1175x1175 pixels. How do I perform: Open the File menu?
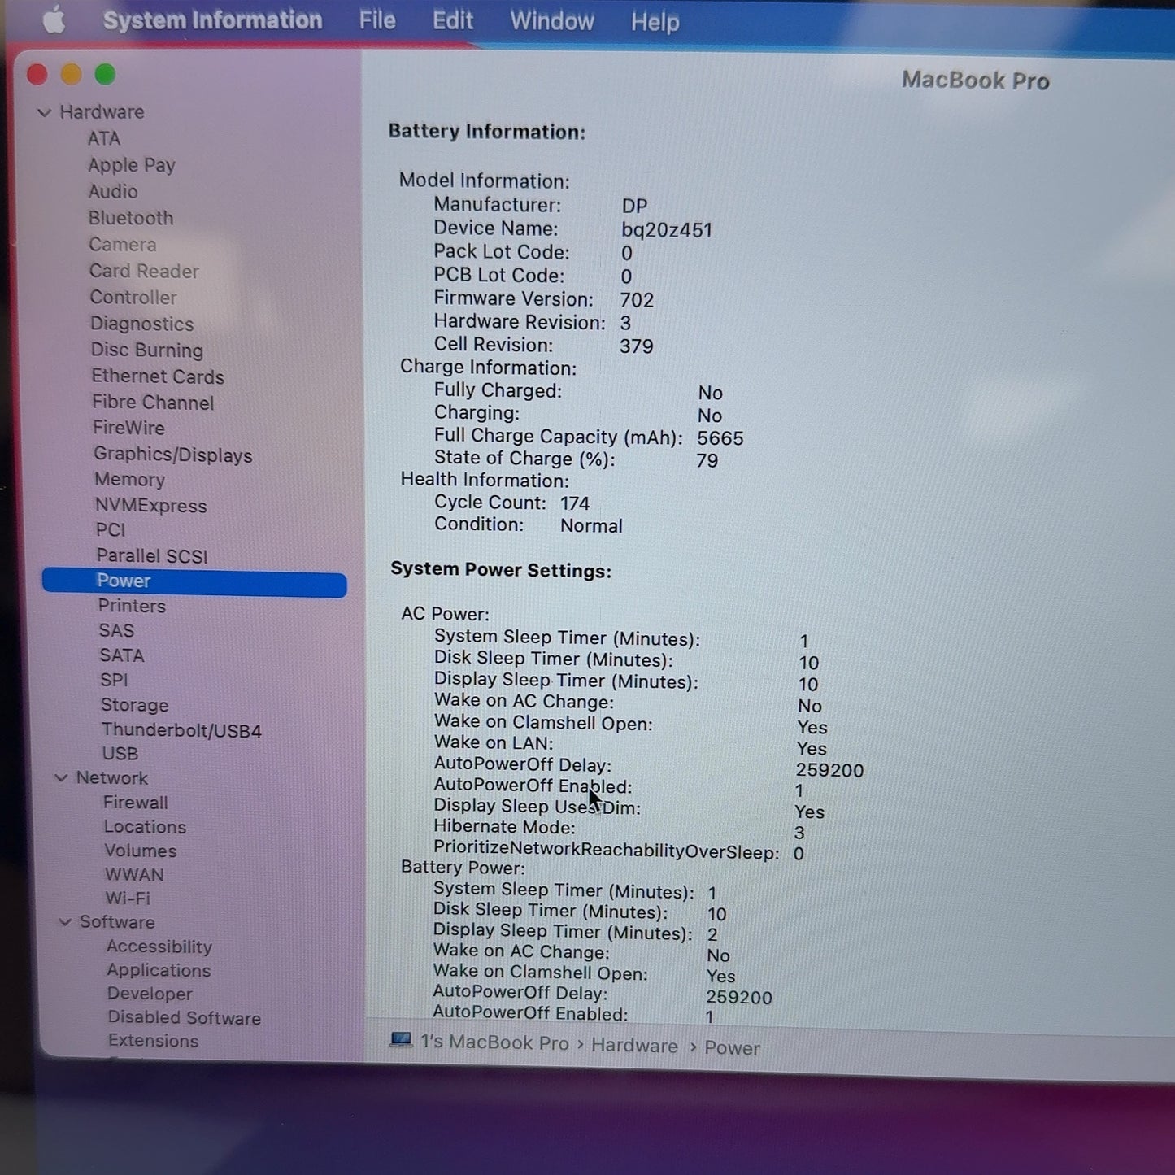tap(377, 20)
